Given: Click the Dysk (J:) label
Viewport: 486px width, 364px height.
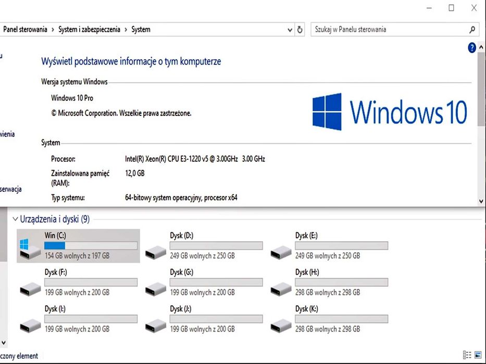Looking at the screenshot, I should point(181,309).
